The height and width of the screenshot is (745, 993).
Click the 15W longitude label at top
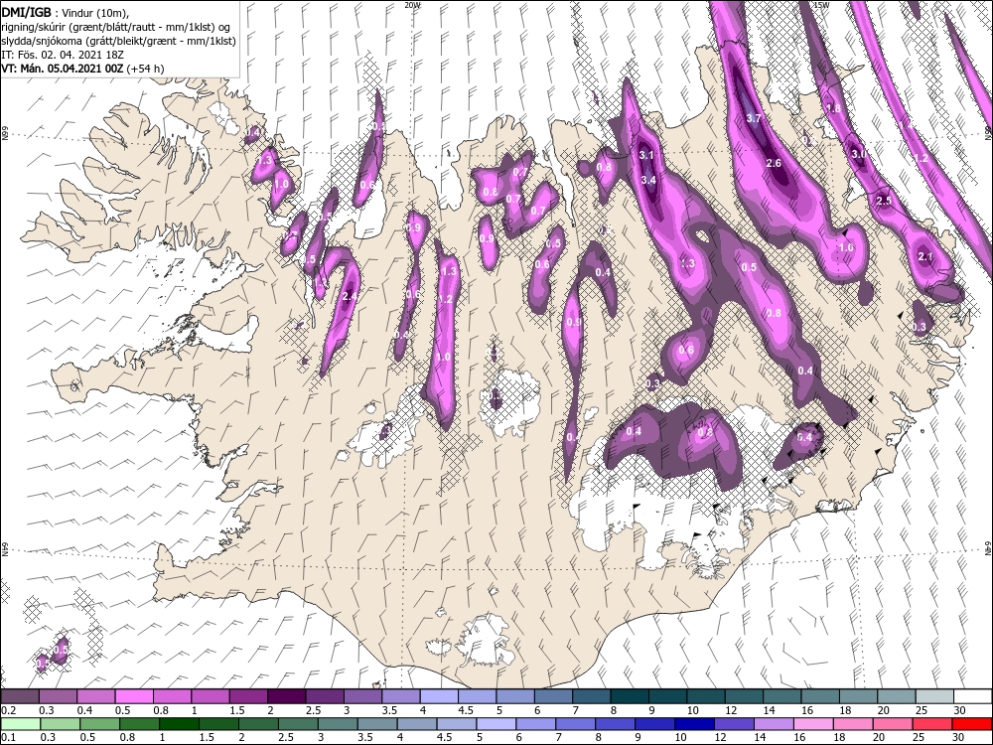click(820, 4)
